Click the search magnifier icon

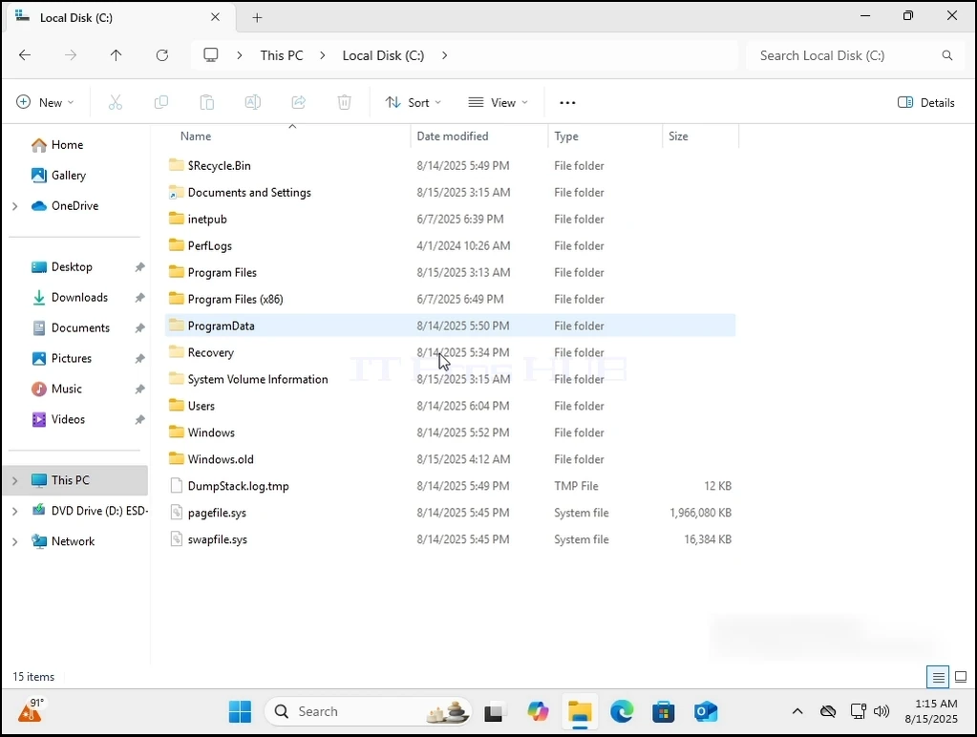click(947, 55)
